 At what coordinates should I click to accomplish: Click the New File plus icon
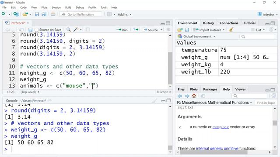(x=3, y=14)
